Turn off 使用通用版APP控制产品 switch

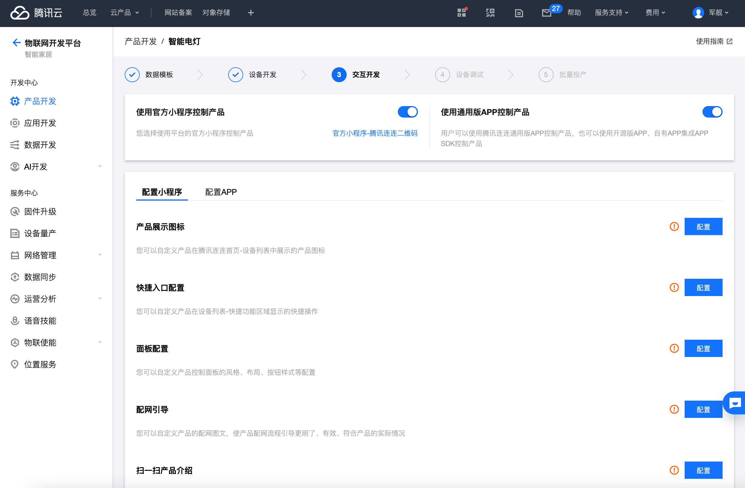pyautogui.click(x=712, y=112)
